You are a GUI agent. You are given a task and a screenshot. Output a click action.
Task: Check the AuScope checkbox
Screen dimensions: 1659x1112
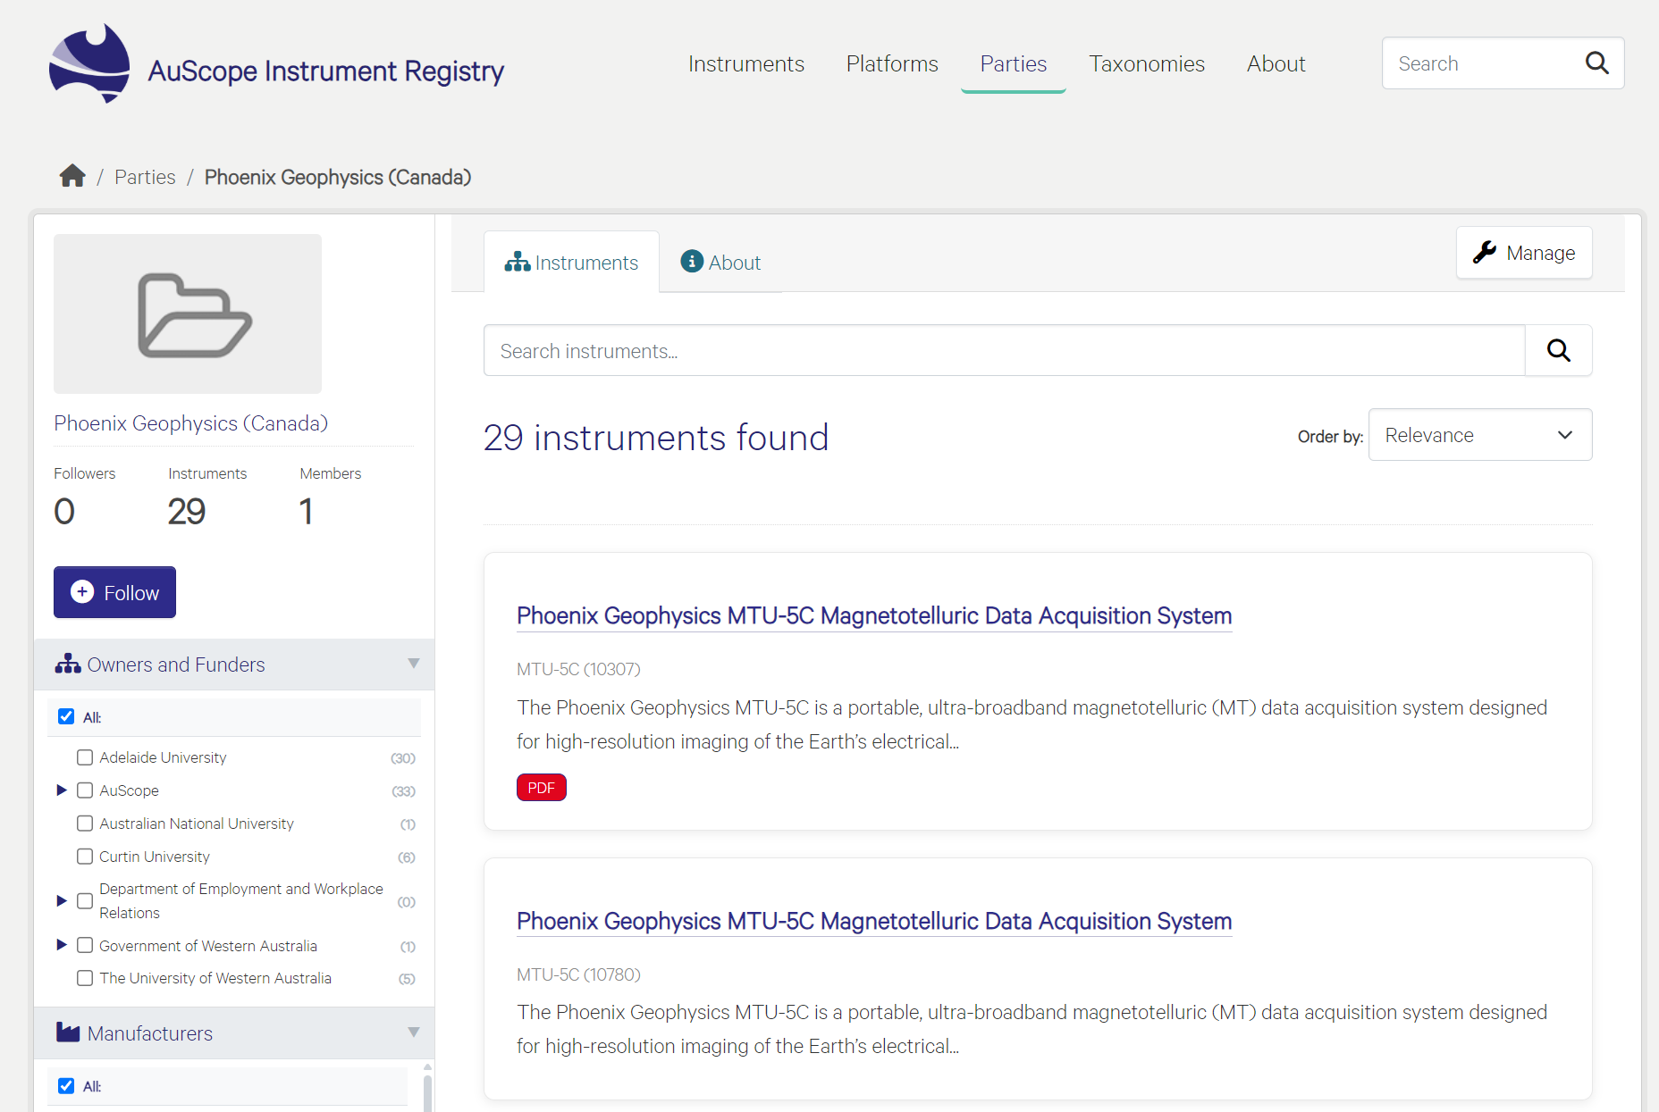pos(85,790)
